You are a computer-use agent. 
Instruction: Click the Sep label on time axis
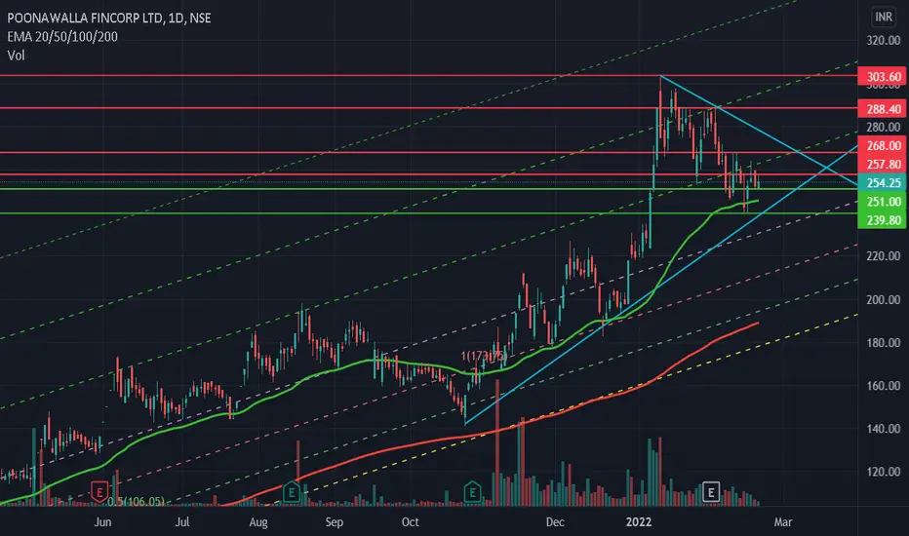pos(334,522)
